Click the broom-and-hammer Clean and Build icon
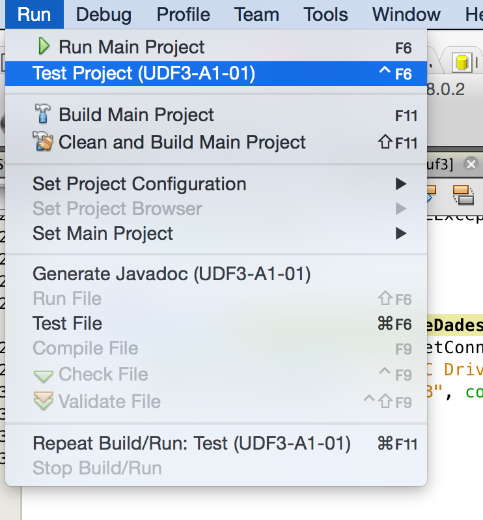The image size is (483, 520). coord(43,141)
